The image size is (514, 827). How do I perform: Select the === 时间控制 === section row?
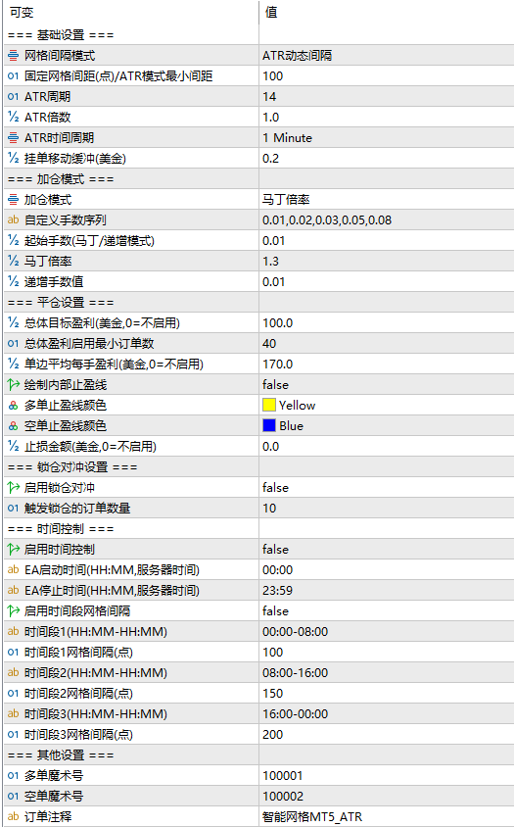tap(258, 528)
